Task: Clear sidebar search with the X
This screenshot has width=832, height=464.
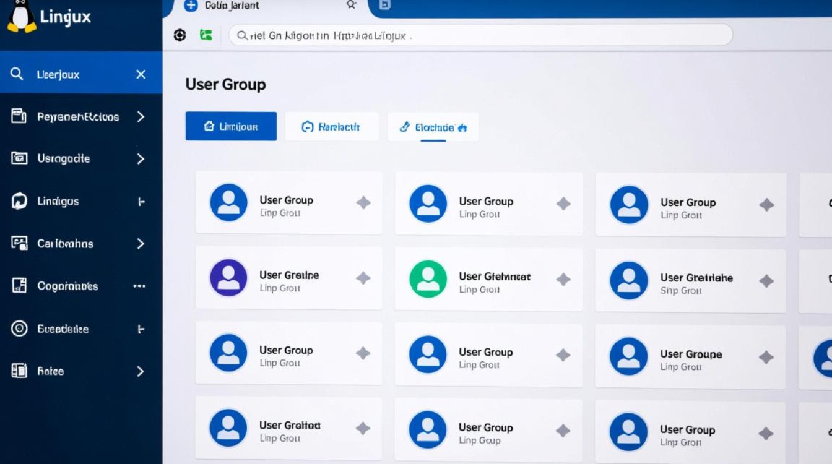Action: tap(141, 74)
